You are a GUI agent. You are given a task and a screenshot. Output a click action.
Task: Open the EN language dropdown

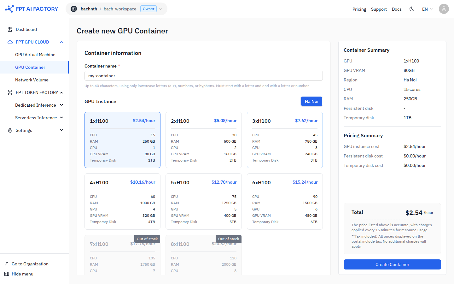click(x=428, y=9)
